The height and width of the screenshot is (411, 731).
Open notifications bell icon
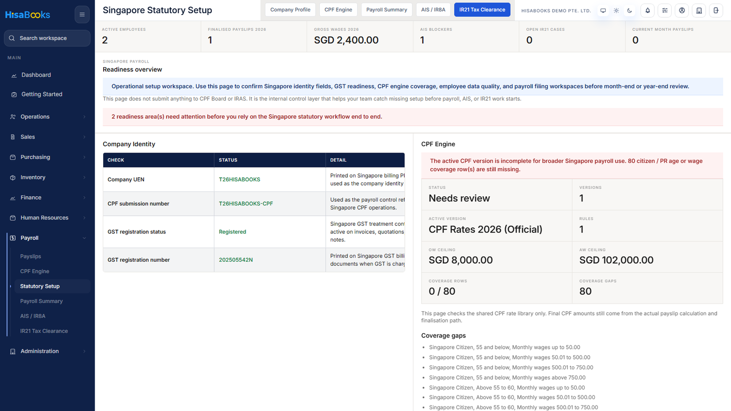click(x=647, y=11)
